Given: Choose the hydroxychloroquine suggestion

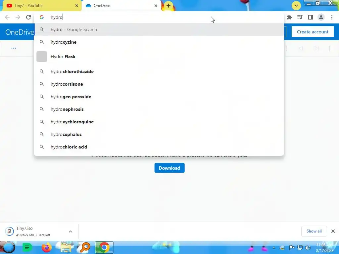Looking at the screenshot, I should [x=159, y=122].
